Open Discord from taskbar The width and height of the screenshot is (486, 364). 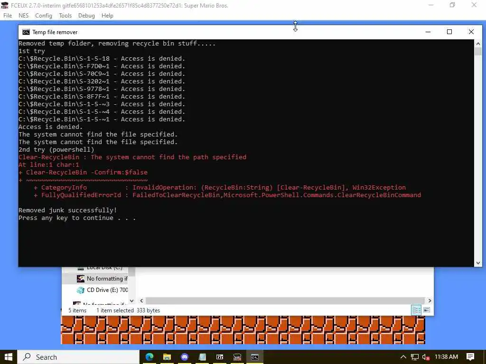185,357
